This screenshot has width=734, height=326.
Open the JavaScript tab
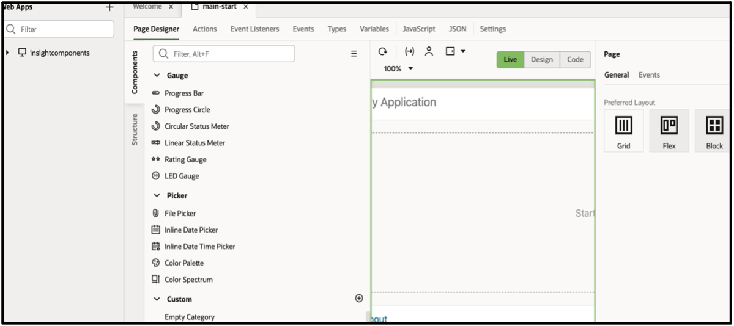tap(419, 29)
